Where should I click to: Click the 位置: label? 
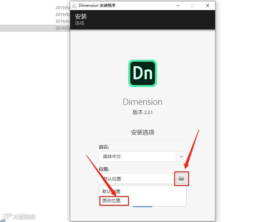[x=104, y=169]
